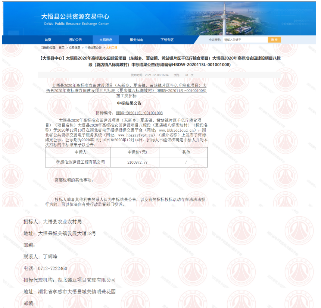
Task: Click the bid price 2160972.77 cell
Action: 135,162
